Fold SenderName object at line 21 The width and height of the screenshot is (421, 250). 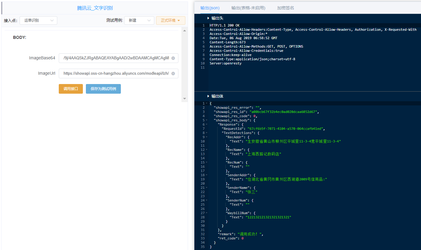pos(206,188)
